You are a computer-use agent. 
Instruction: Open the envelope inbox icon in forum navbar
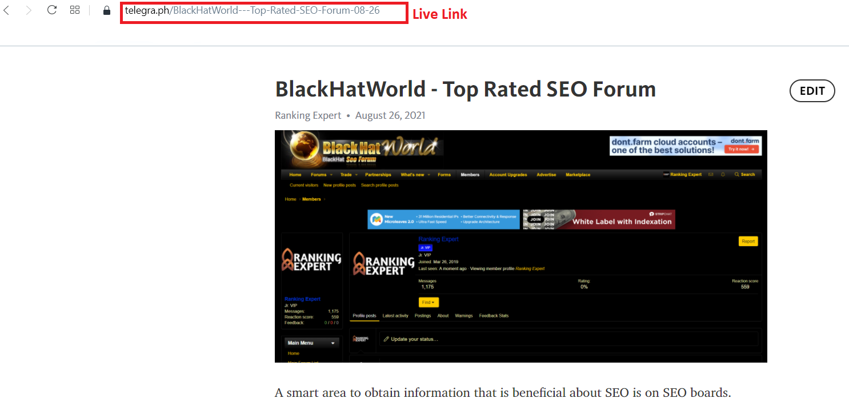click(x=711, y=175)
